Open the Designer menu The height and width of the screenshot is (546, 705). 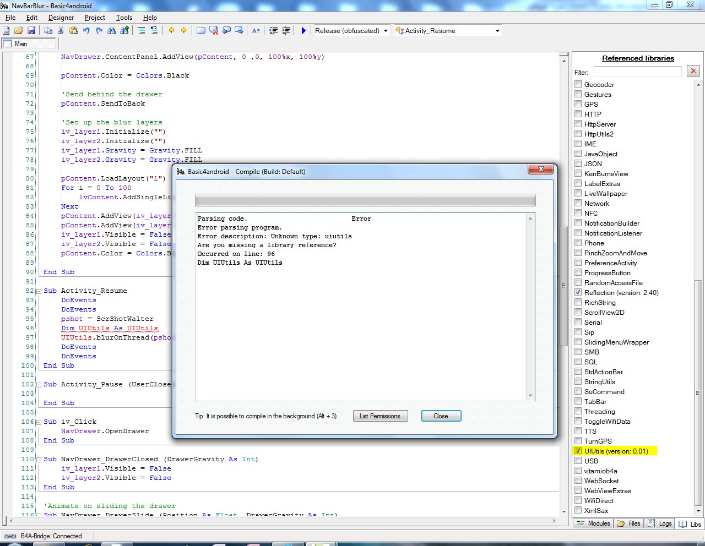point(61,18)
